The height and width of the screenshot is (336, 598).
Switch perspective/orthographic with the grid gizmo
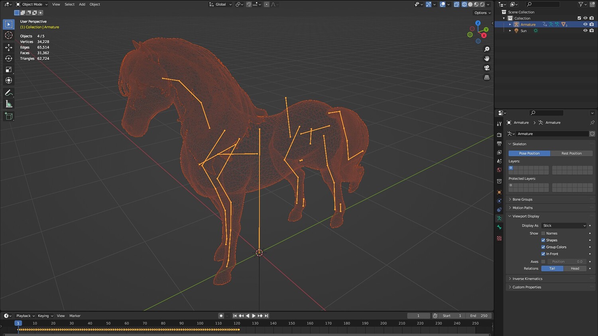click(x=487, y=78)
